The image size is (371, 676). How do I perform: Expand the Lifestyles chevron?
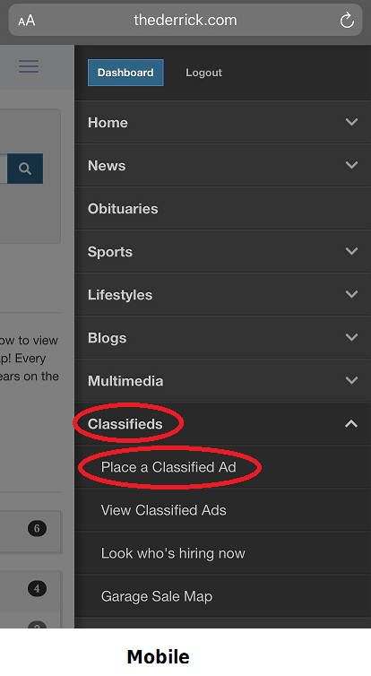(351, 294)
